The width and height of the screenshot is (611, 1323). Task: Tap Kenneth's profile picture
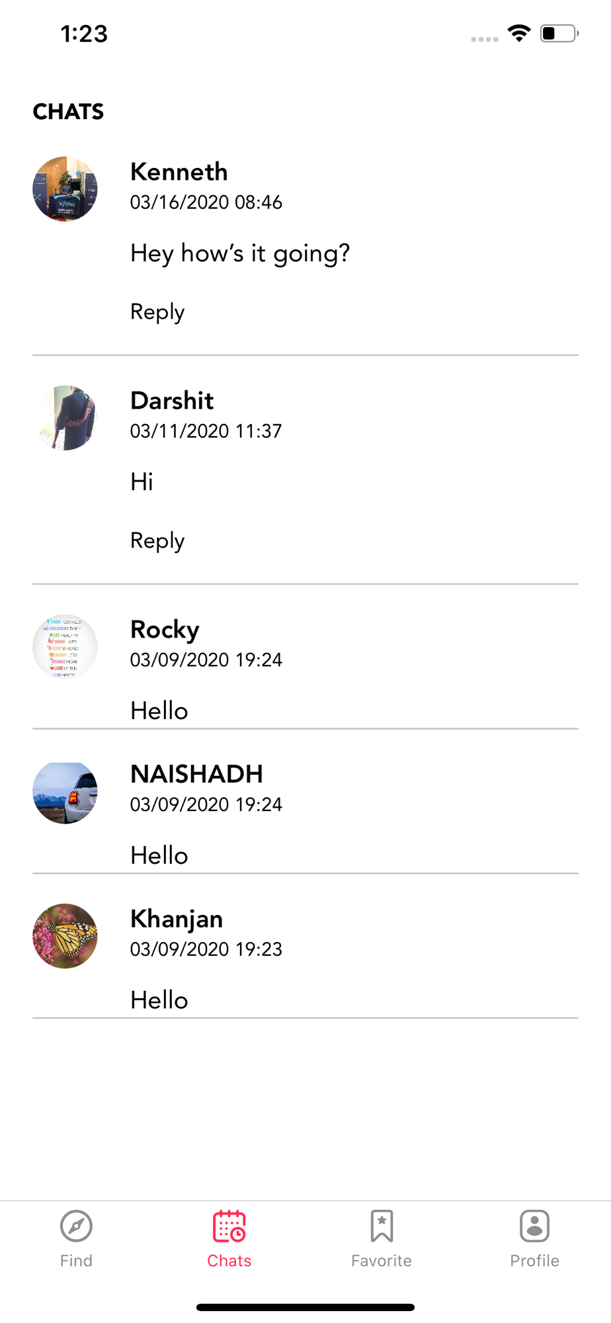[x=65, y=189]
